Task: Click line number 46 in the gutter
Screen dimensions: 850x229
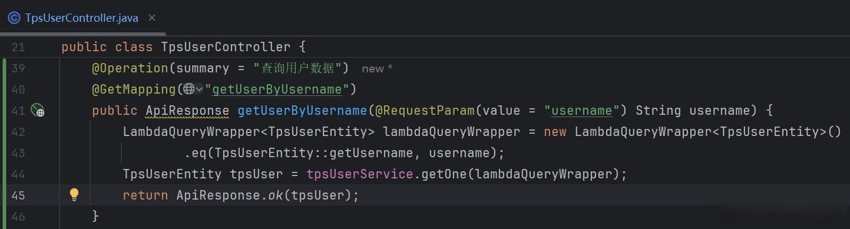Action: 18,217
